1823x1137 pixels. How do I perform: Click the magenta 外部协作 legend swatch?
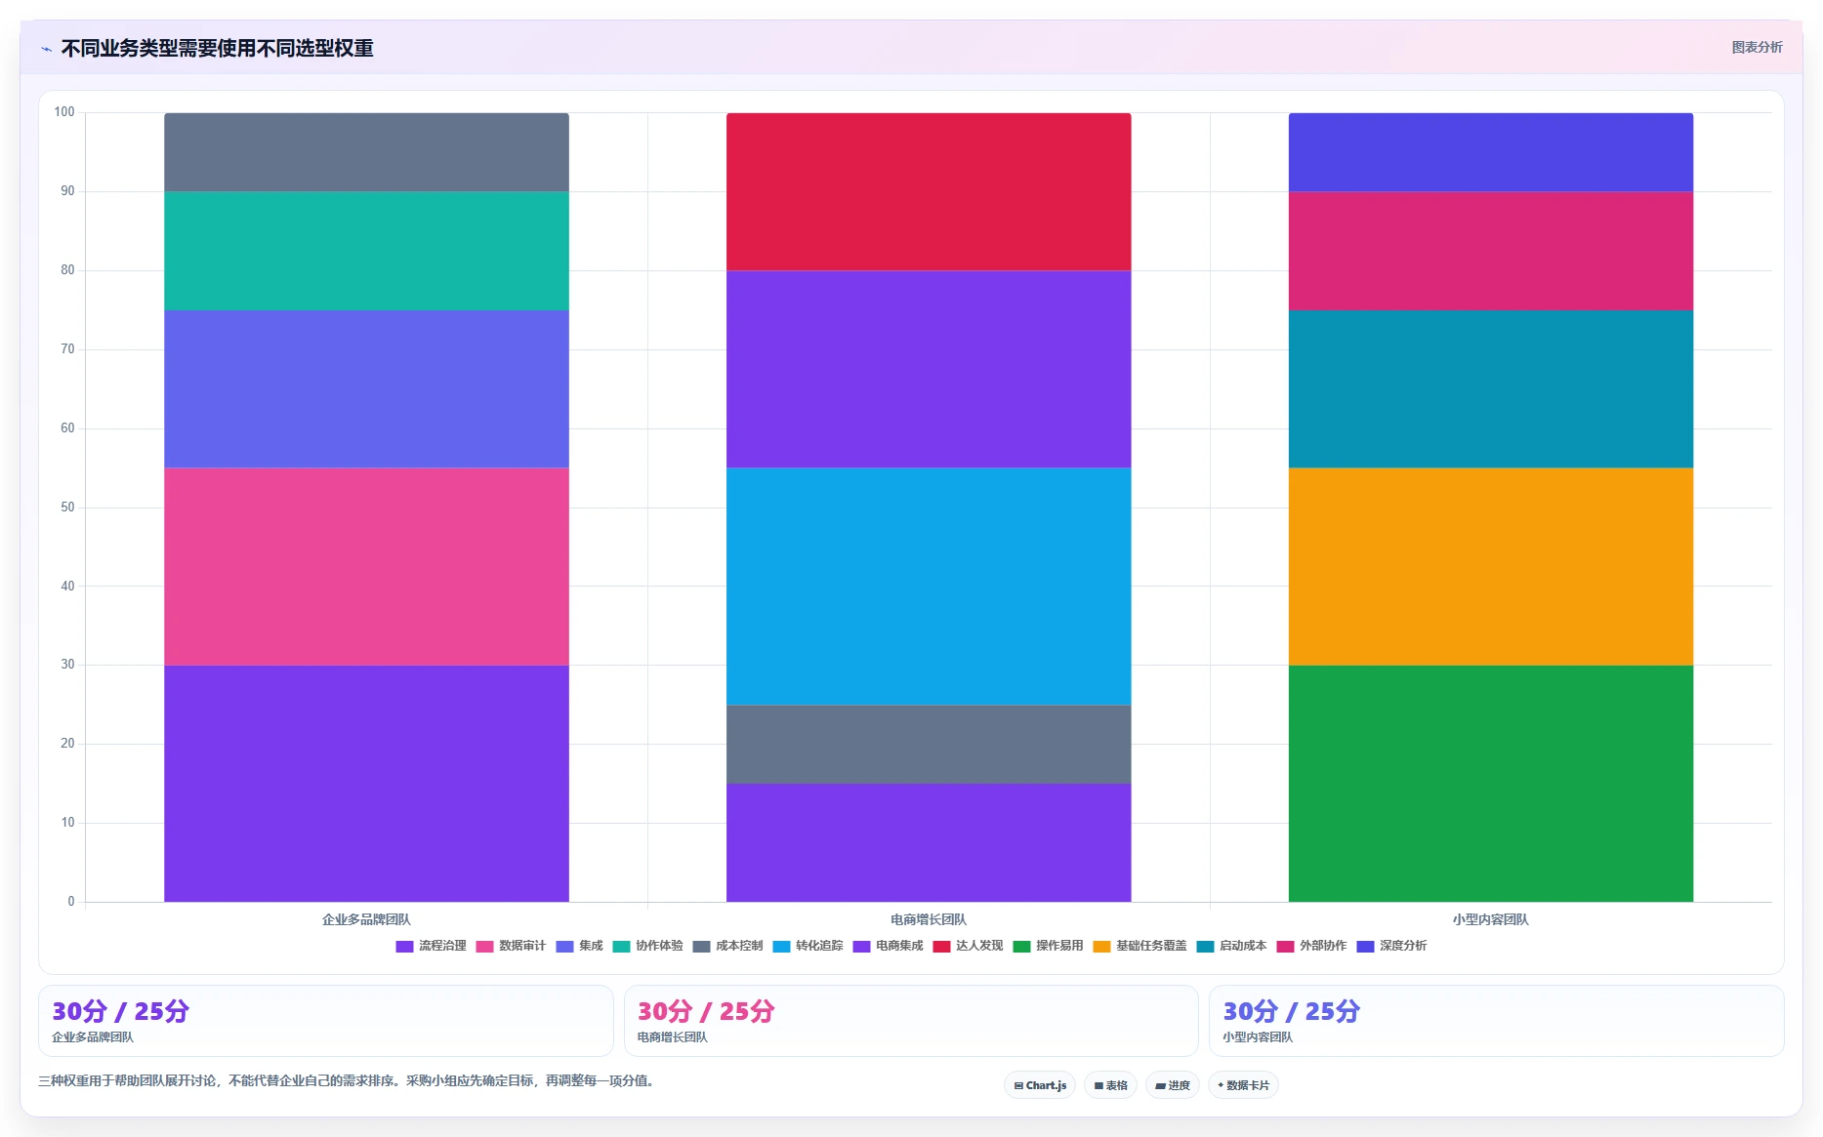point(1285,947)
